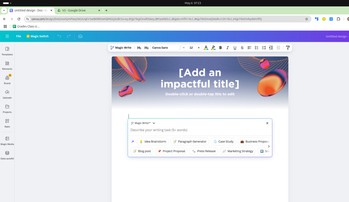
Task: Click the cloud save status icon
Action: pyautogui.click(x=80, y=36)
